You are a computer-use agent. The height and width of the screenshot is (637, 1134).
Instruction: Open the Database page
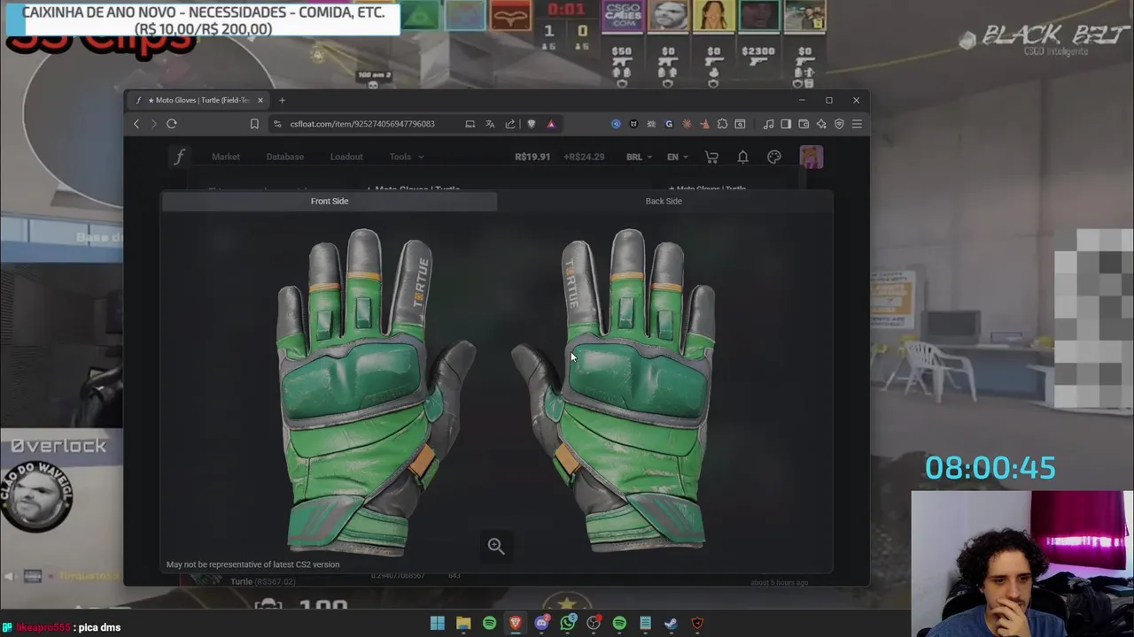click(x=285, y=157)
